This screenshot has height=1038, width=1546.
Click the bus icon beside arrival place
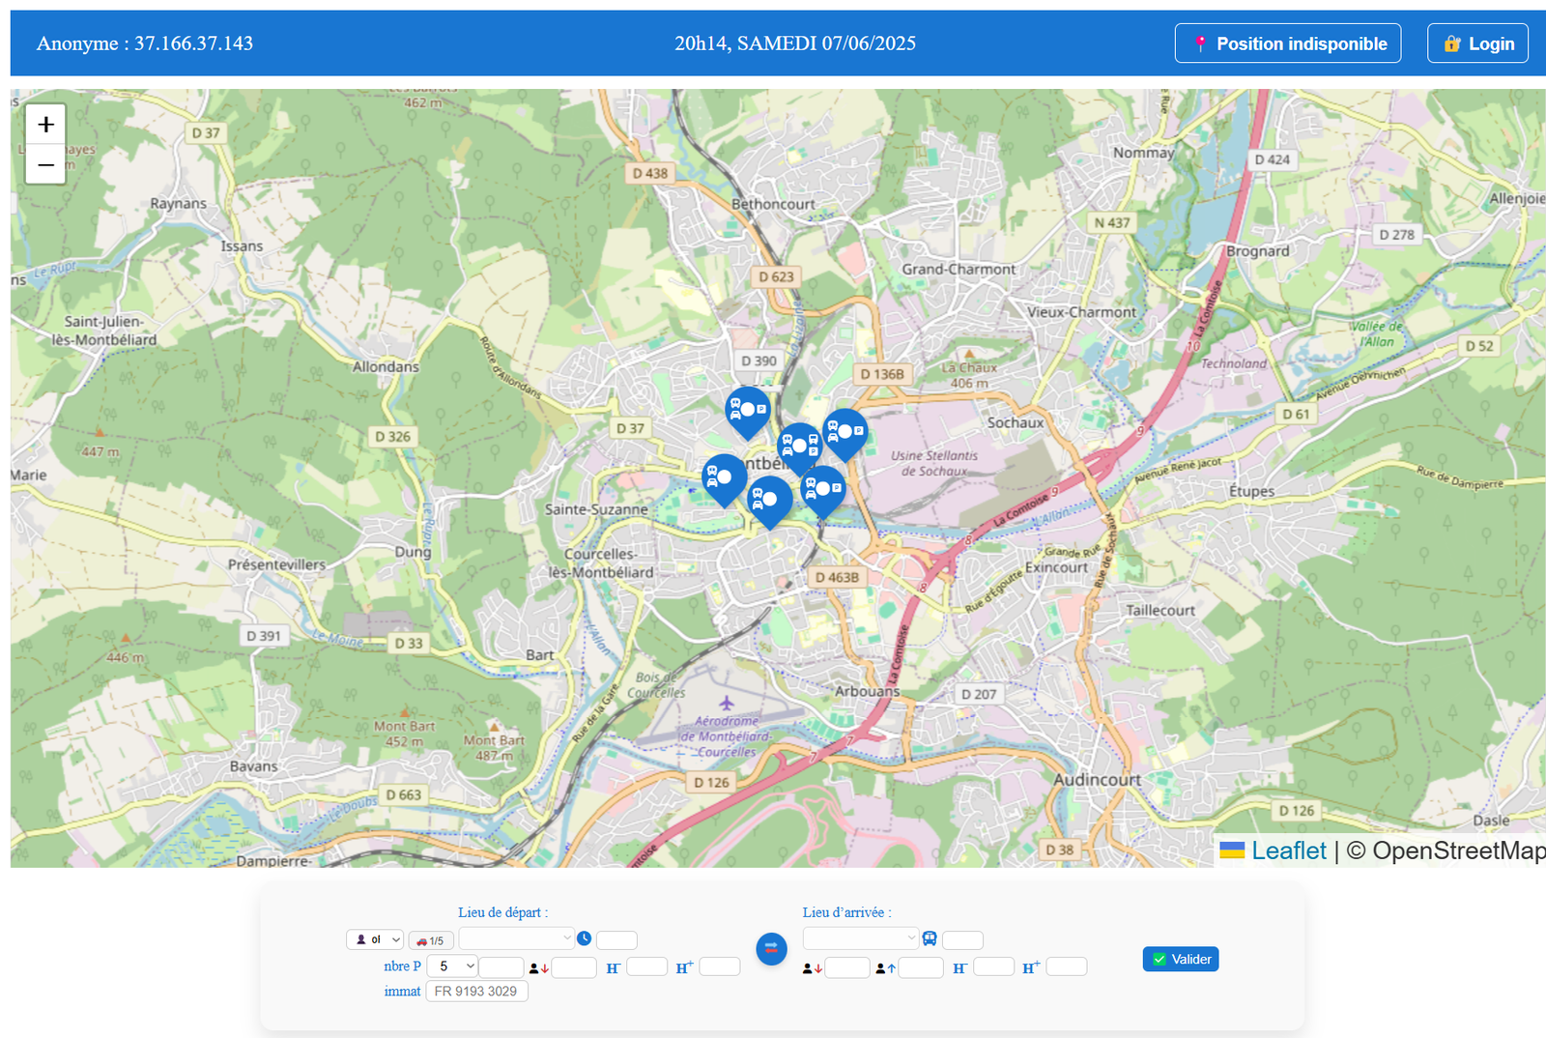930,938
